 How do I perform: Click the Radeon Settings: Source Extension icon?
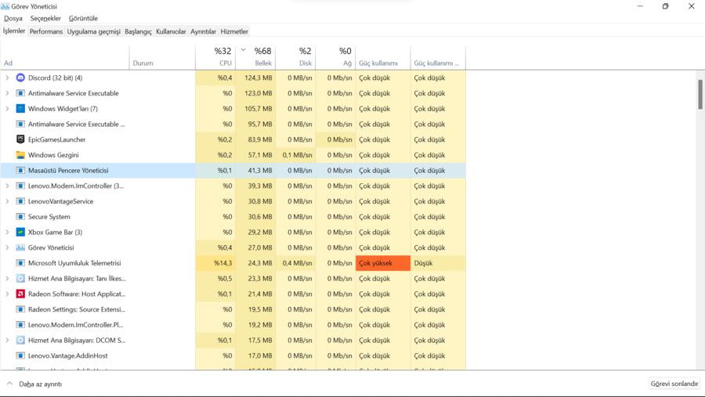point(20,309)
